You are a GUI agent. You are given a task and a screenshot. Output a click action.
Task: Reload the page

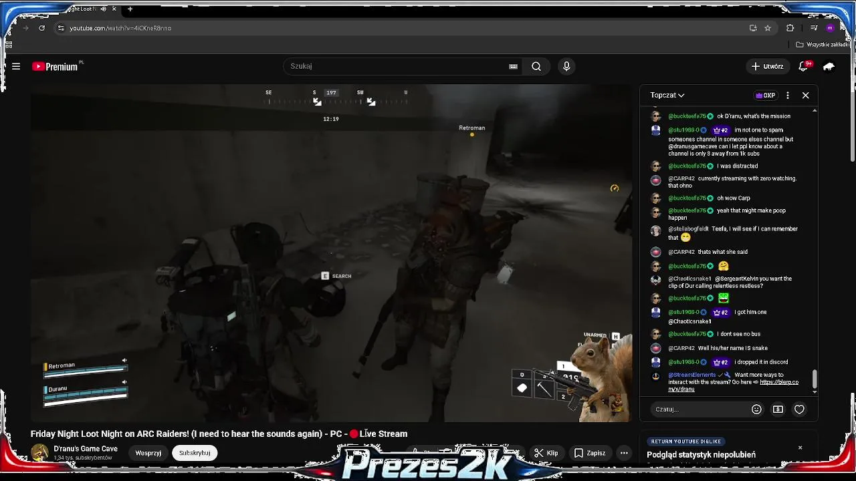(x=41, y=28)
